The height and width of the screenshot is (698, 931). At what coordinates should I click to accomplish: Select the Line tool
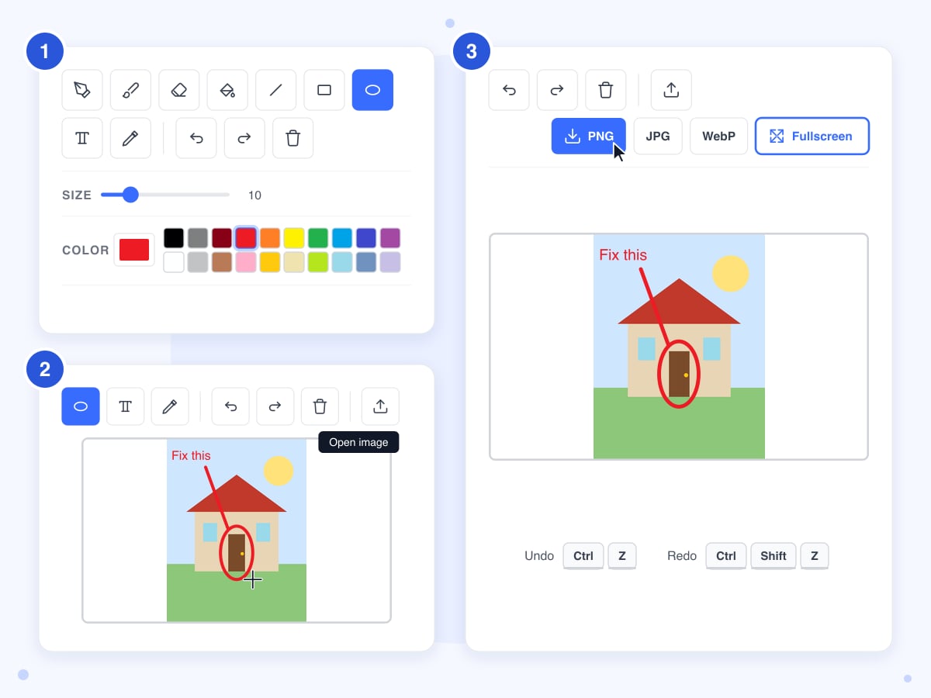[275, 90]
